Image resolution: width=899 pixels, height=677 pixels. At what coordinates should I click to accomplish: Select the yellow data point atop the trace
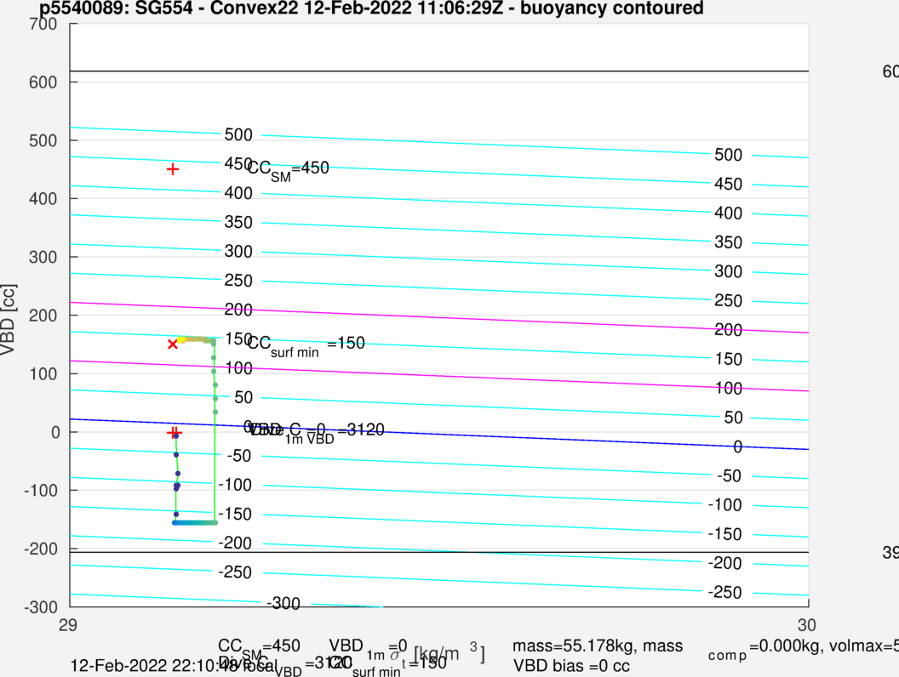coord(181,339)
